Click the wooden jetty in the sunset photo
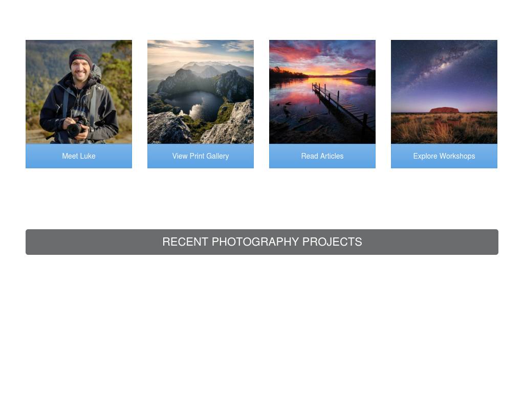Screen dimensions: 524x393 (x=342, y=105)
